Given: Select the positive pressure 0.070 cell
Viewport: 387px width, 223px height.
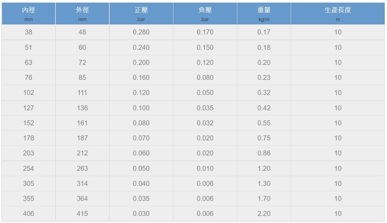Looking at the screenshot, I should [141, 138].
